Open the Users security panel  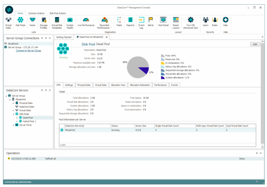(x=205, y=22)
